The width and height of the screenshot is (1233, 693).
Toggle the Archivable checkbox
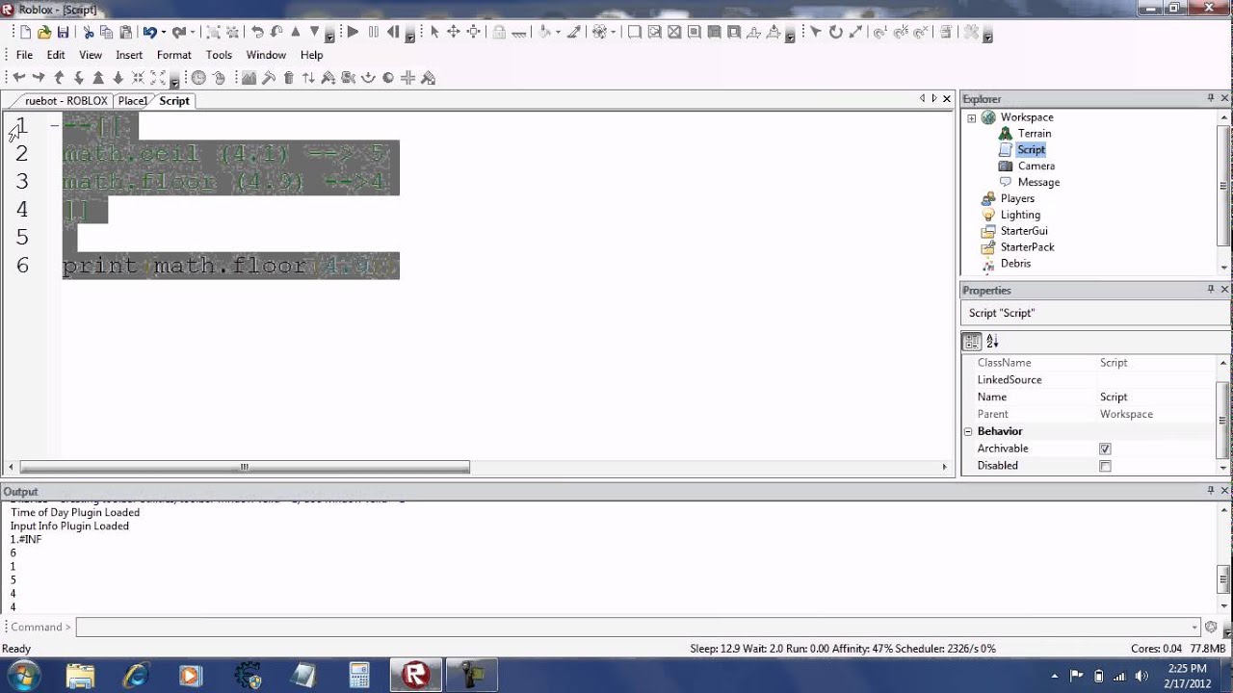coord(1105,449)
